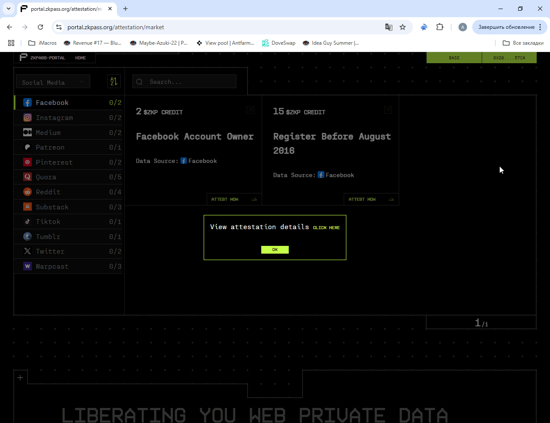Open the tab search dropdown arrow
Viewport: 550px width, 423px height.
click(8, 9)
